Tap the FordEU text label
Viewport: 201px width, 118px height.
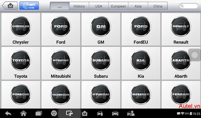click(x=141, y=42)
